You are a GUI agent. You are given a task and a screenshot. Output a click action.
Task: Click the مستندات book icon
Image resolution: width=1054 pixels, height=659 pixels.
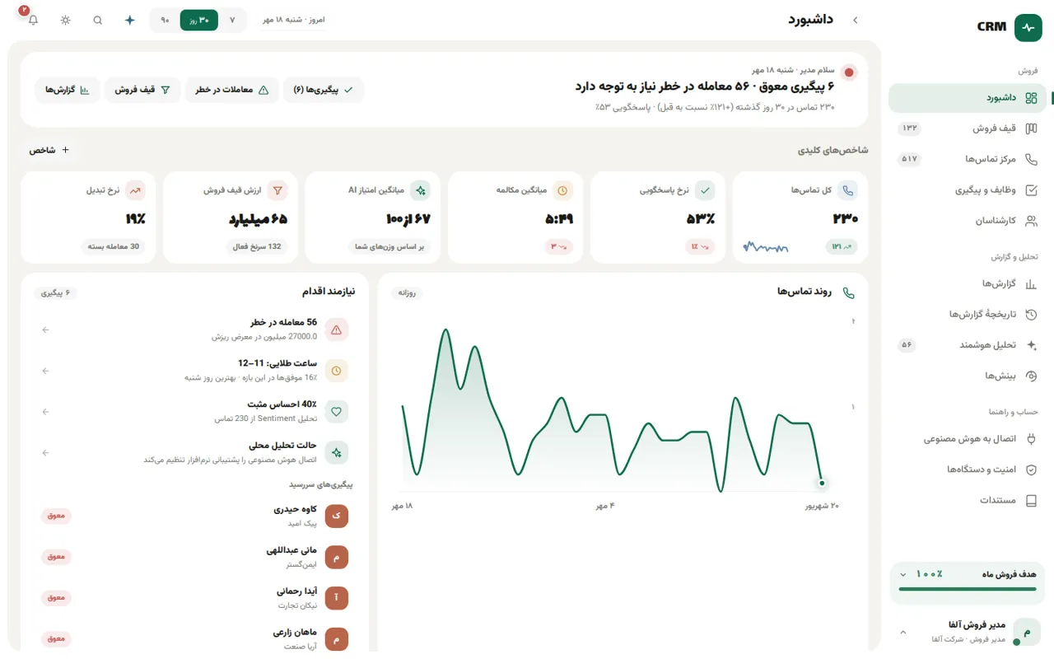tap(1031, 501)
